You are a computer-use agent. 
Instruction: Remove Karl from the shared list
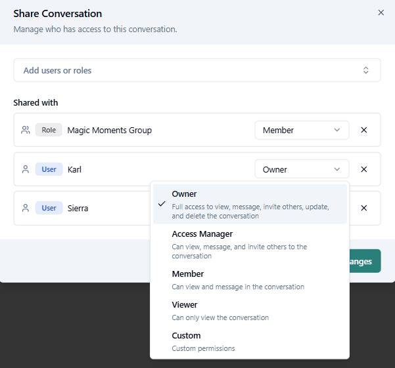363,169
